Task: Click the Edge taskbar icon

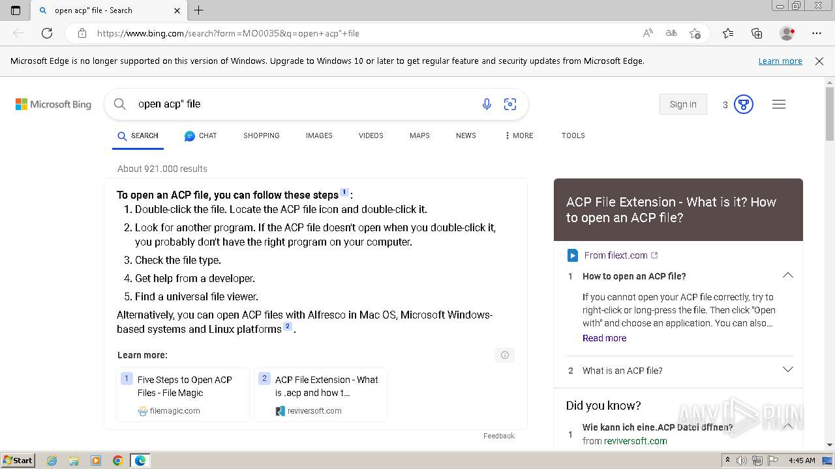Action: tap(140, 461)
